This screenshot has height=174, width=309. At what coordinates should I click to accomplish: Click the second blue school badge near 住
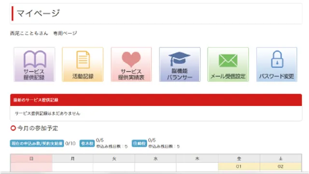[140, 143]
